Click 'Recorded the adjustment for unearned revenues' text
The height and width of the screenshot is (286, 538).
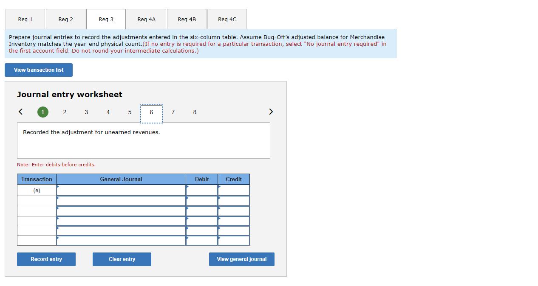click(91, 132)
